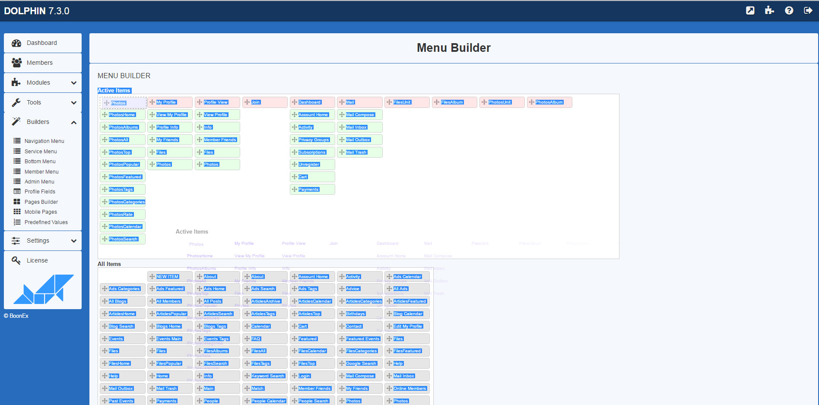
Task: Expand the Modules sidebar section
Action: coord(73,82)
